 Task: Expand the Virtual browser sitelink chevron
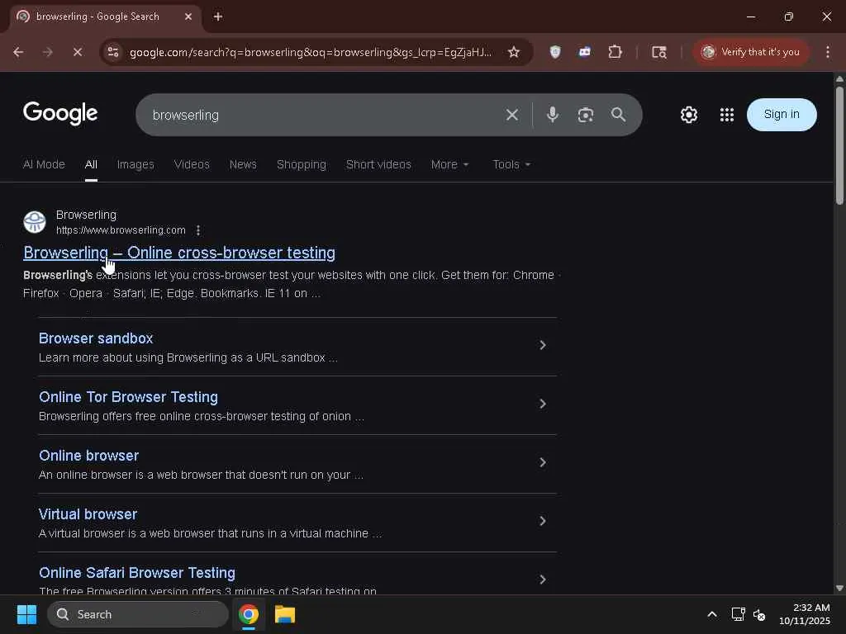543,521
